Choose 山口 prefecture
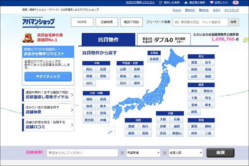 89,83
